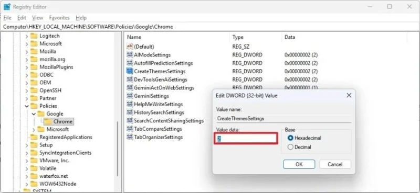Click the OpenSSH folder icon
This screenshot has height=193, width=420.
tap(34, 90)
